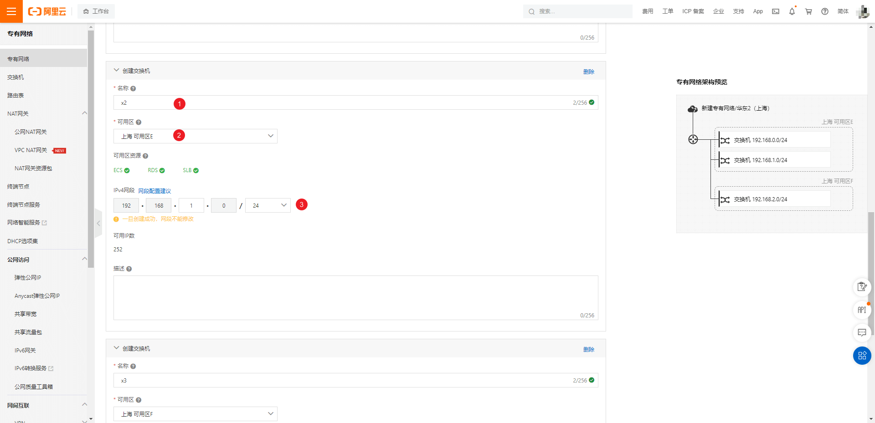Open the App menu item
Image resolution: width=875 pixels, height=423 pixels.
(x=758, y=11)
